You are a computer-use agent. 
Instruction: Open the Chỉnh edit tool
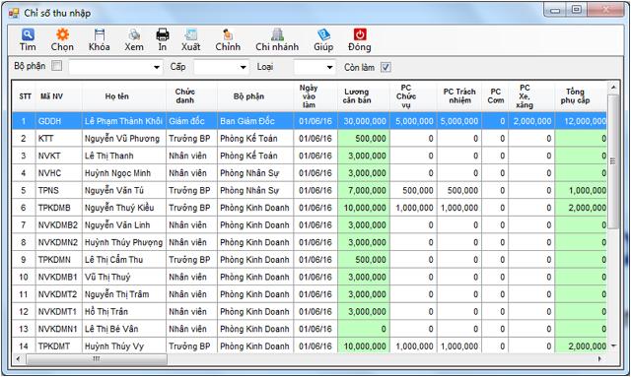click(x=228, y=34)
